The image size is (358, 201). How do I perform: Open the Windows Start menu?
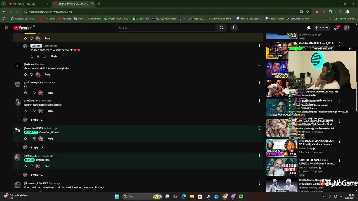click(117, 197)
